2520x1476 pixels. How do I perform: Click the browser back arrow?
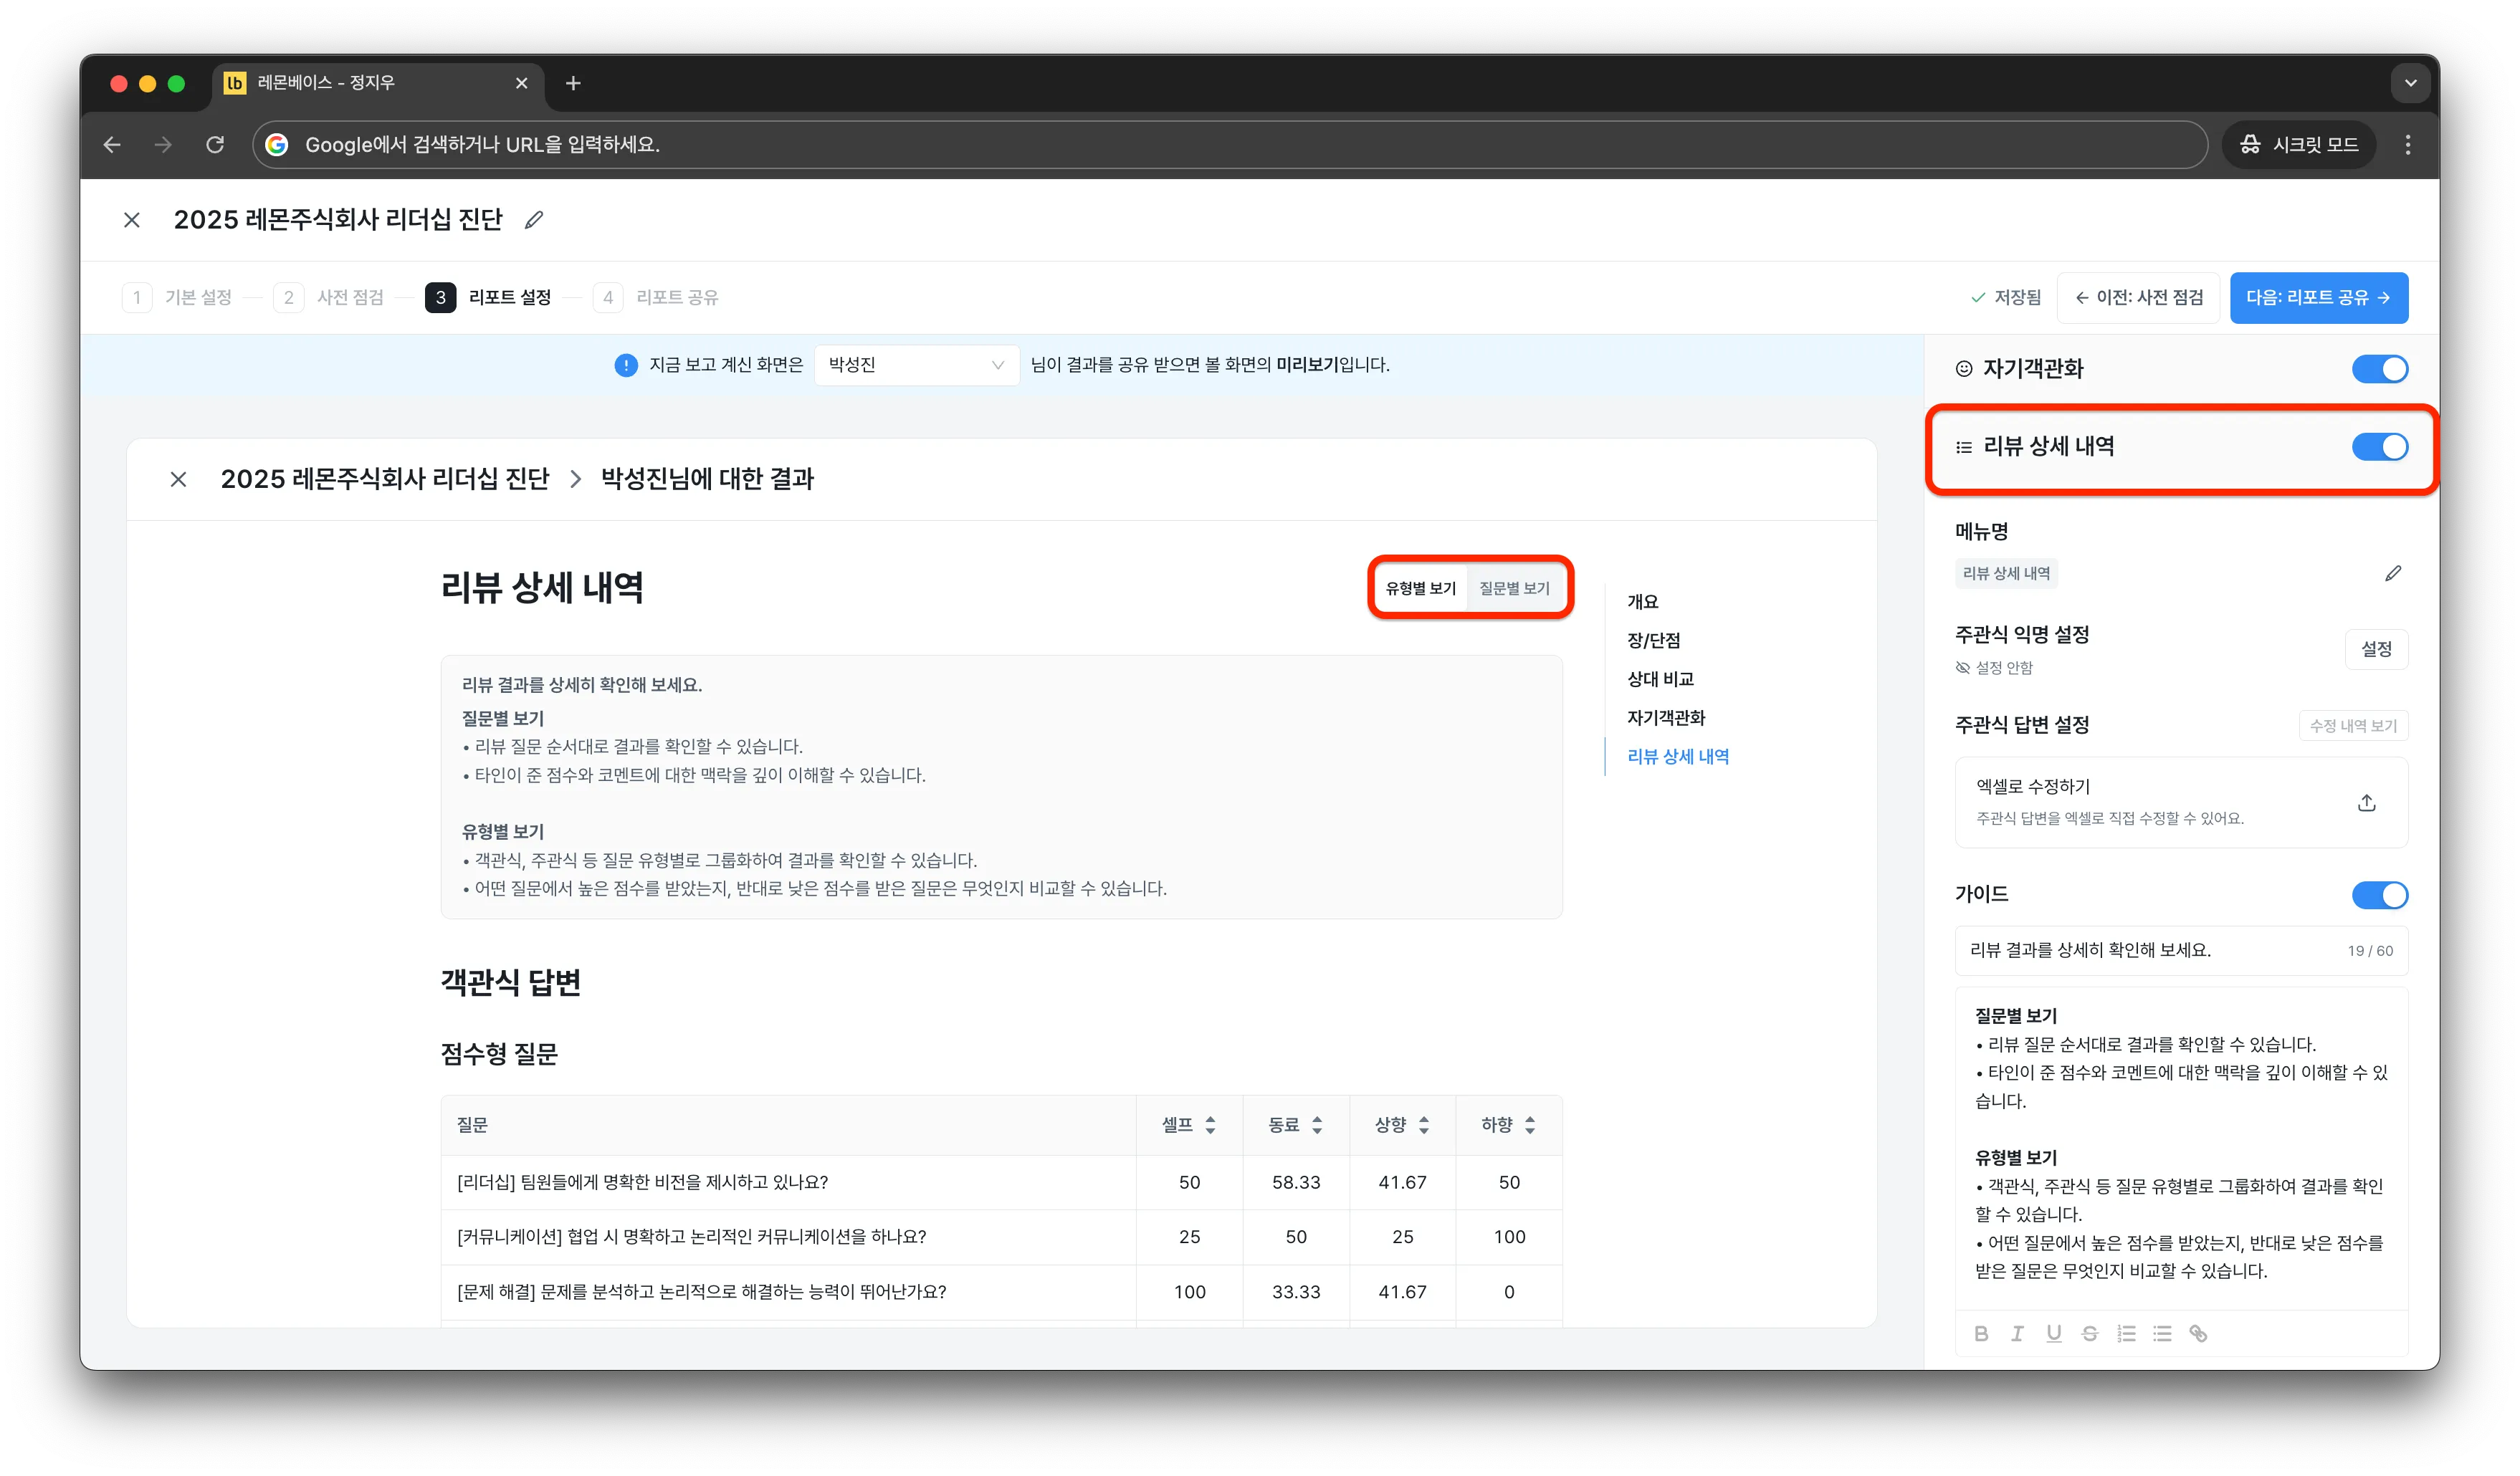click(x=112, y=145)
